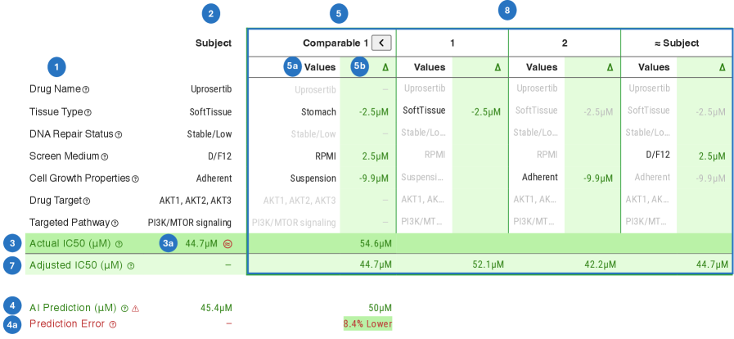
Task: Collapse Comparable 1 using the chevron button
Action: coord(381,43)
